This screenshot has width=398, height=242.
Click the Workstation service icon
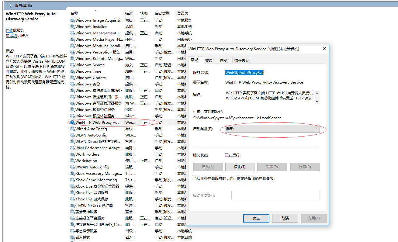pyautogui.click(x=72, y=161)
